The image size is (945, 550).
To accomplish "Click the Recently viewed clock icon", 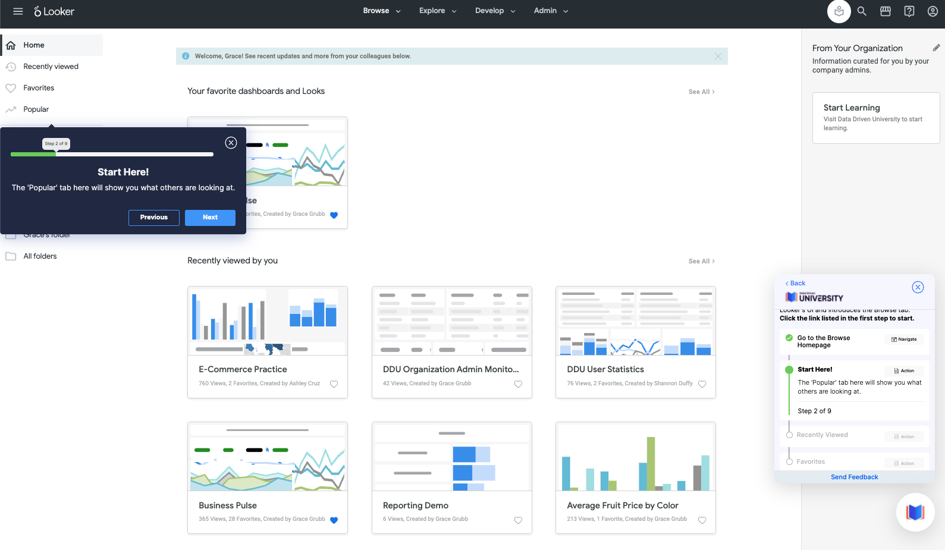I will coord(11,67).
